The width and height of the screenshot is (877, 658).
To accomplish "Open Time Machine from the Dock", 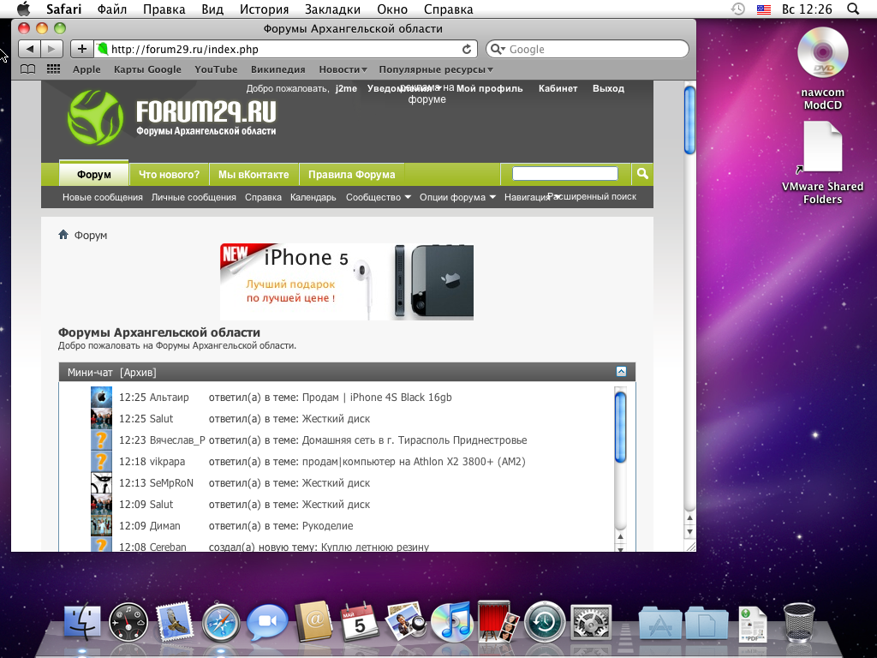I will point(544,621).
